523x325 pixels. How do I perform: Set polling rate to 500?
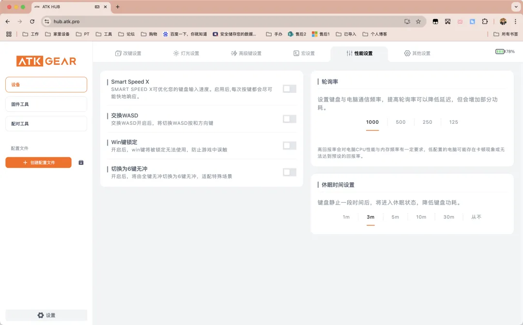pos(400,122)
